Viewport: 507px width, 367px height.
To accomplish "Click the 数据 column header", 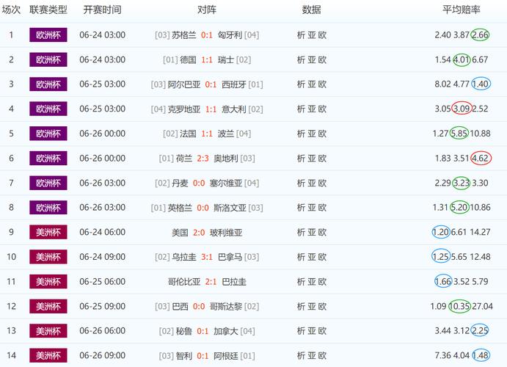I will pyautogui.click(x=312, y=10).
